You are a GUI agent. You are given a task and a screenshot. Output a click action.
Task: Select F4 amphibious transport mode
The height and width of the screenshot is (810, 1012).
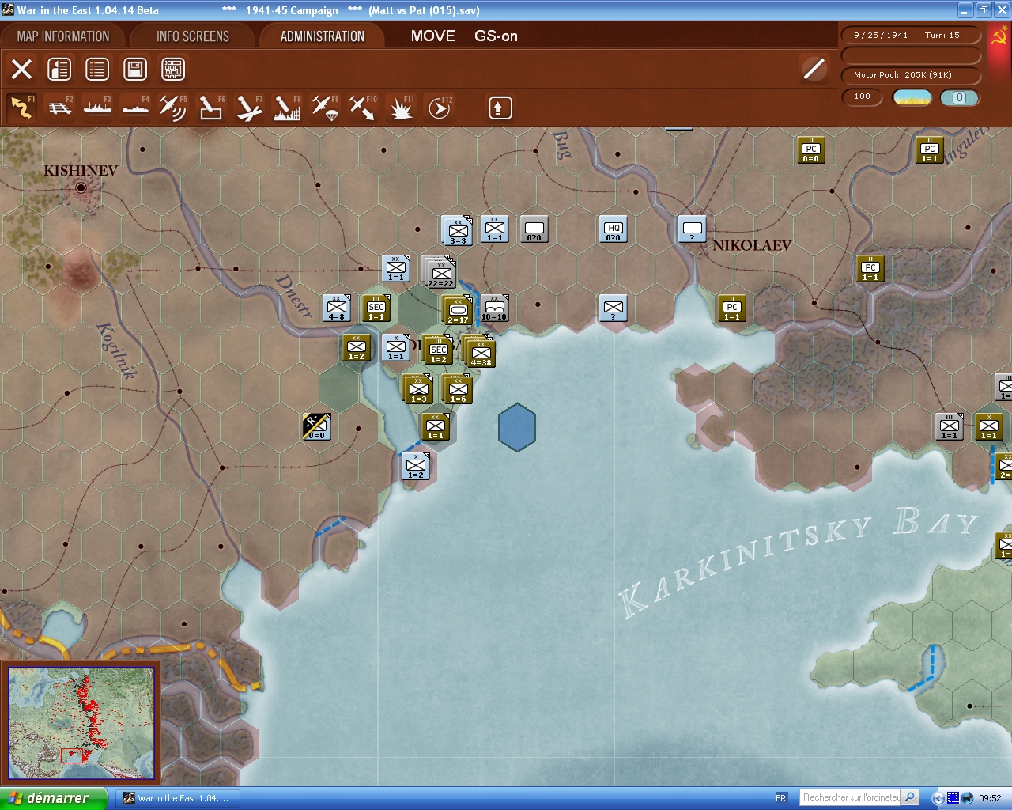click(x=135, y=108)
